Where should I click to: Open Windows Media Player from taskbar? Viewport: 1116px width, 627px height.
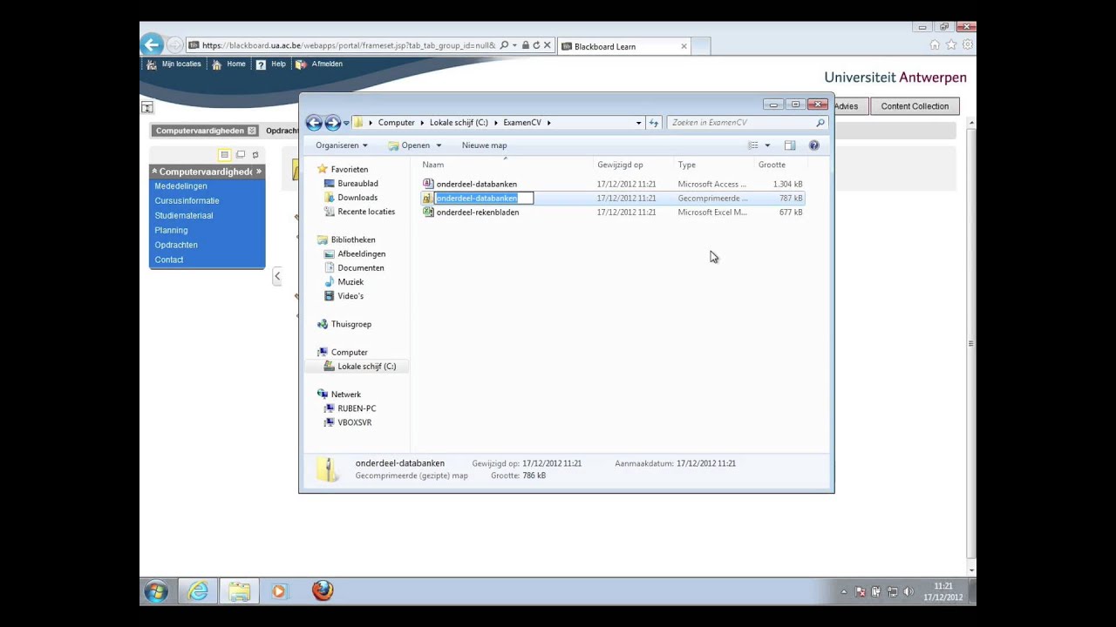click(279, 591)
